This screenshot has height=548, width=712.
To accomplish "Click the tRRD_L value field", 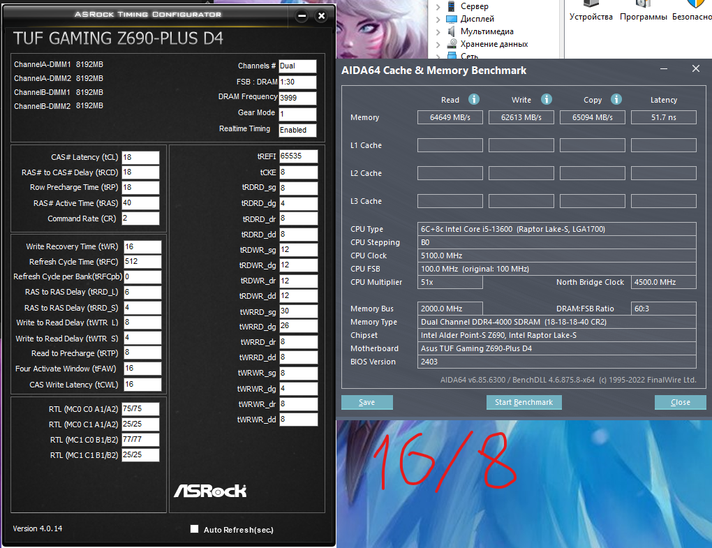I will coord(142,292).
